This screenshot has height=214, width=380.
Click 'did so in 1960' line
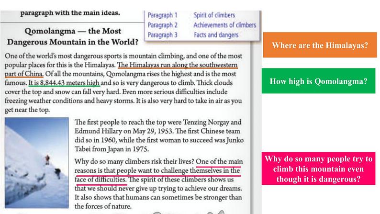click(x=159, y=140)
